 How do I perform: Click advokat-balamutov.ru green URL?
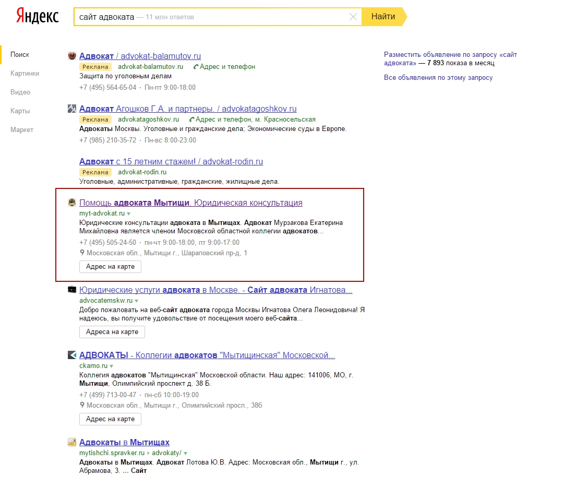pyautogui.click(x=150, y=67)
